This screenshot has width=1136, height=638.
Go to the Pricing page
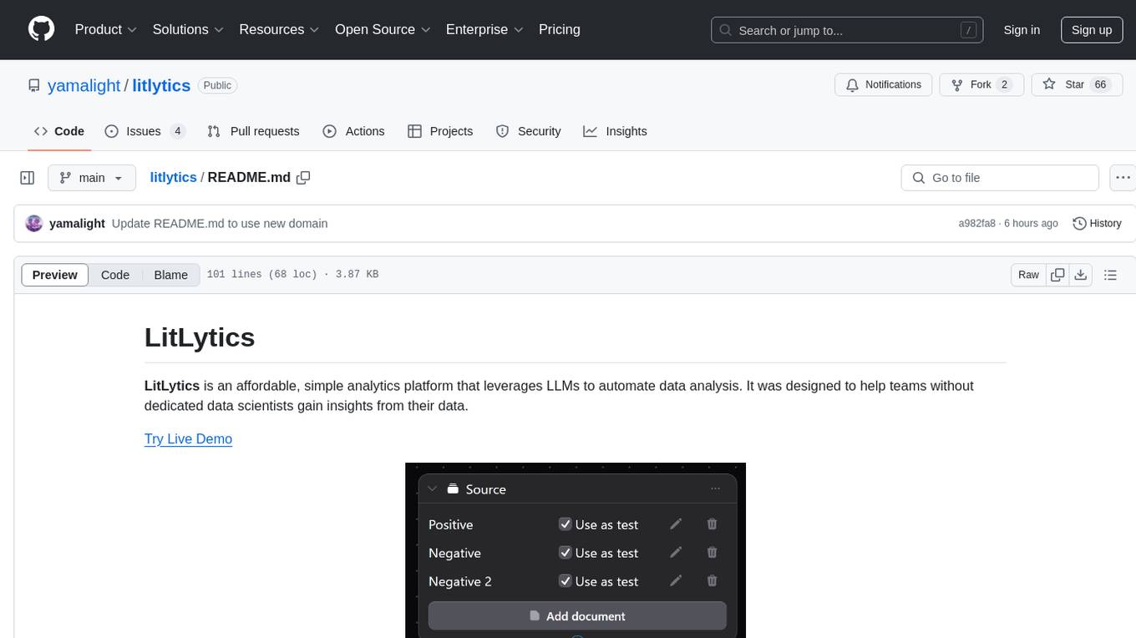pos(560,29)
